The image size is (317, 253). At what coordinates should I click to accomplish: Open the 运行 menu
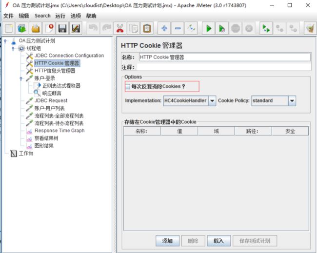click(x=60, y=16)
